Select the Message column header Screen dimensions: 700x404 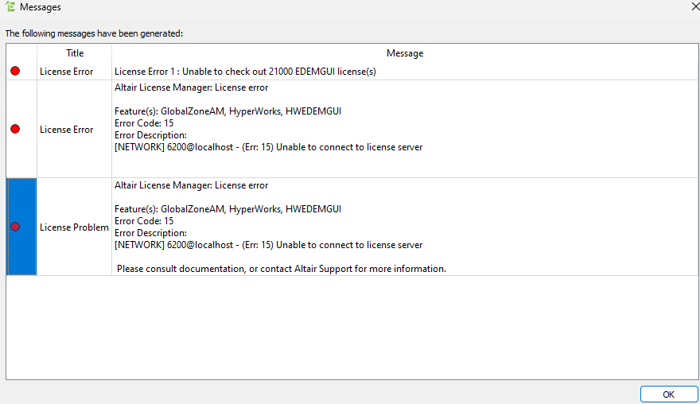(x=404, y=53)
